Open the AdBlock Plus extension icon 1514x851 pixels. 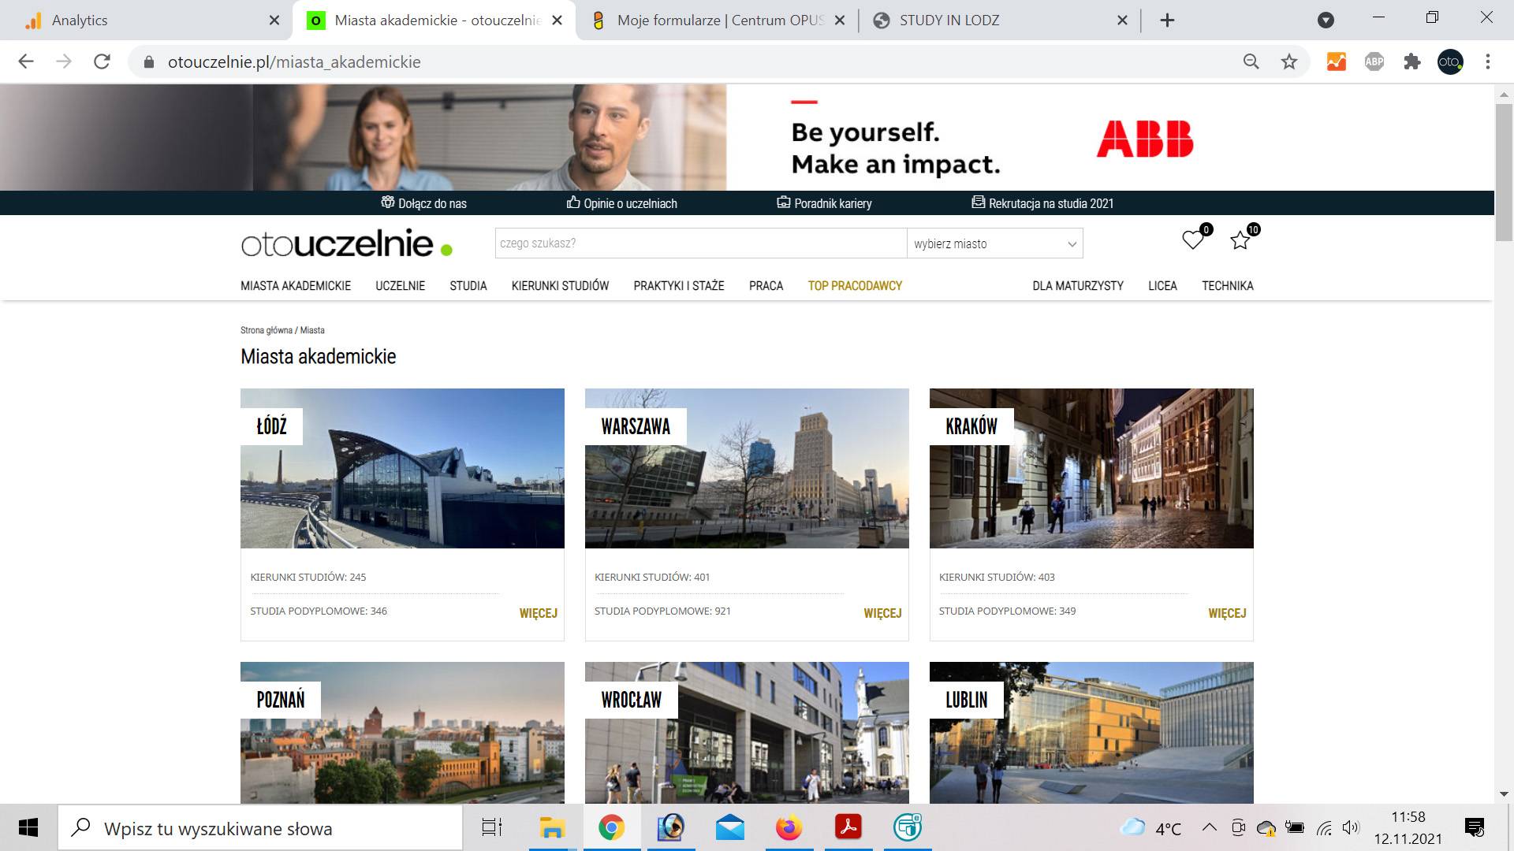[x=1374, y=61]
